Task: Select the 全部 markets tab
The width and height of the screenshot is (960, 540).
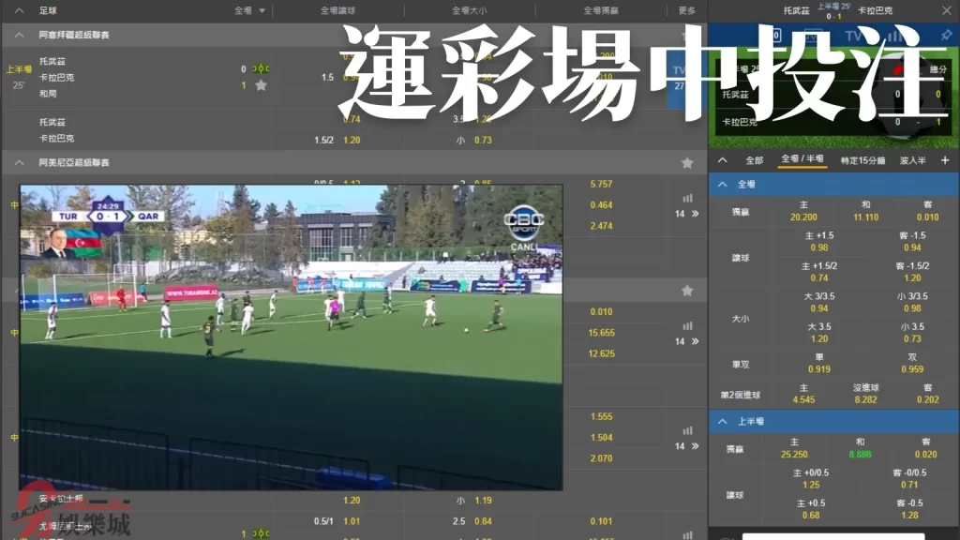Action: tap(754, 160)
